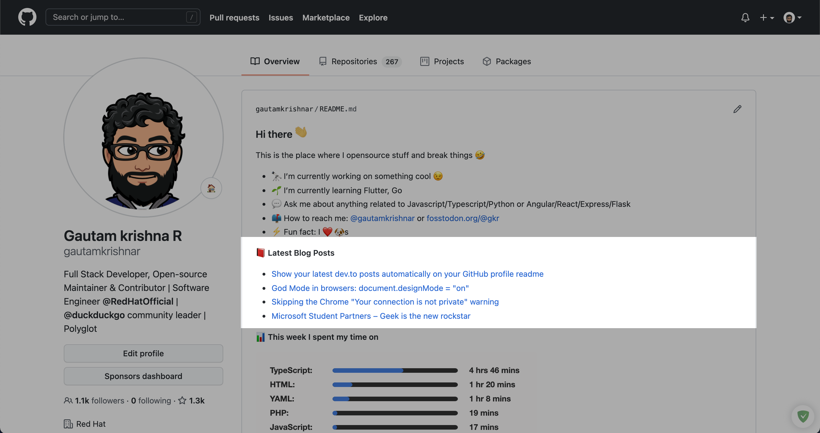This screenshot has width=820, height=433.
Task: Open the @duckduckgo mention in bio
Action: pyautogui.click(x=94, y=315)
